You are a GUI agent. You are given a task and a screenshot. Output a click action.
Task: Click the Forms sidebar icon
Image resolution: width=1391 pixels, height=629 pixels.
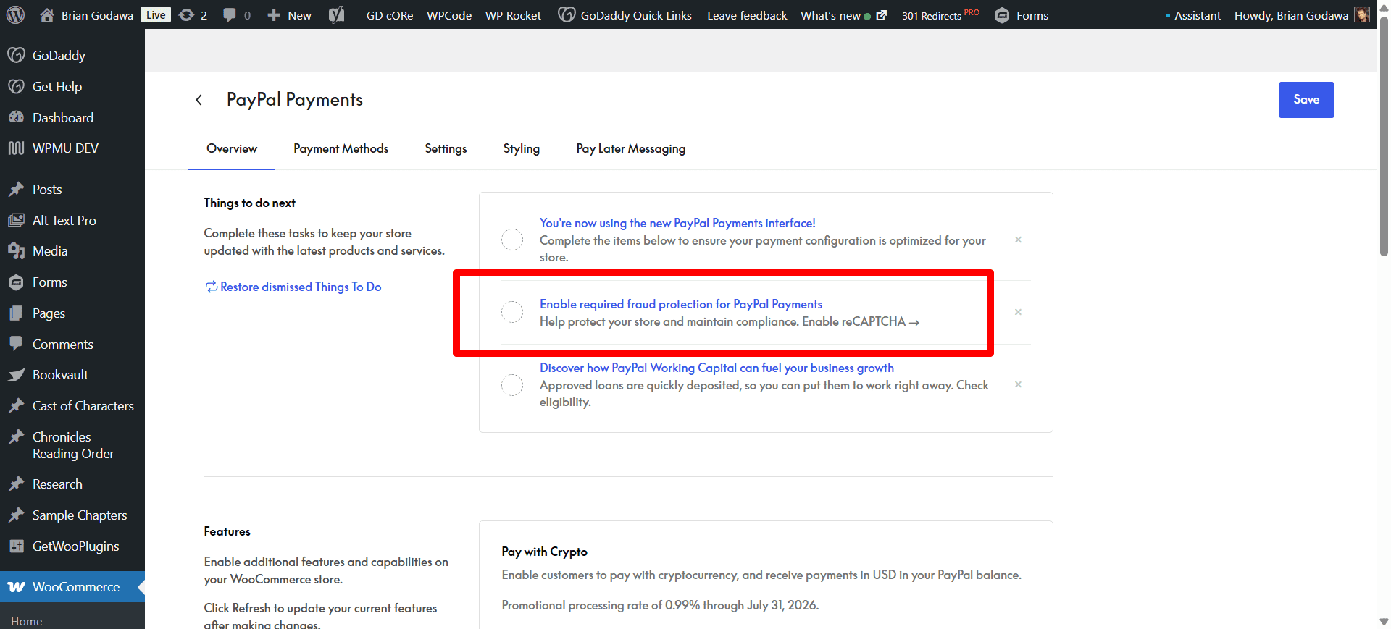pos(16,282)
